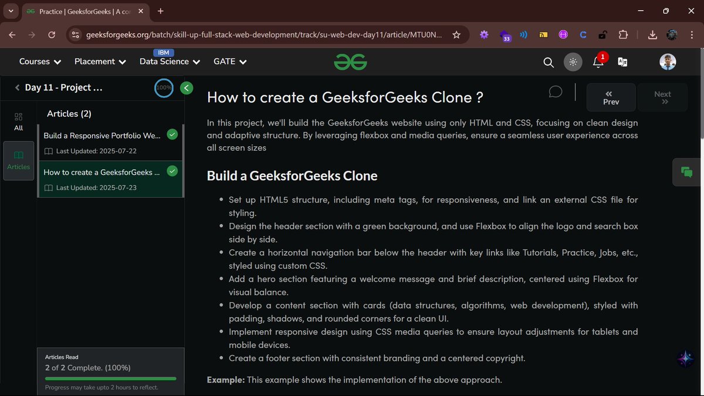Click Last Updated: 2025-07-22 text
Screen dimensions: 704x396
click(x=96, y=151)
